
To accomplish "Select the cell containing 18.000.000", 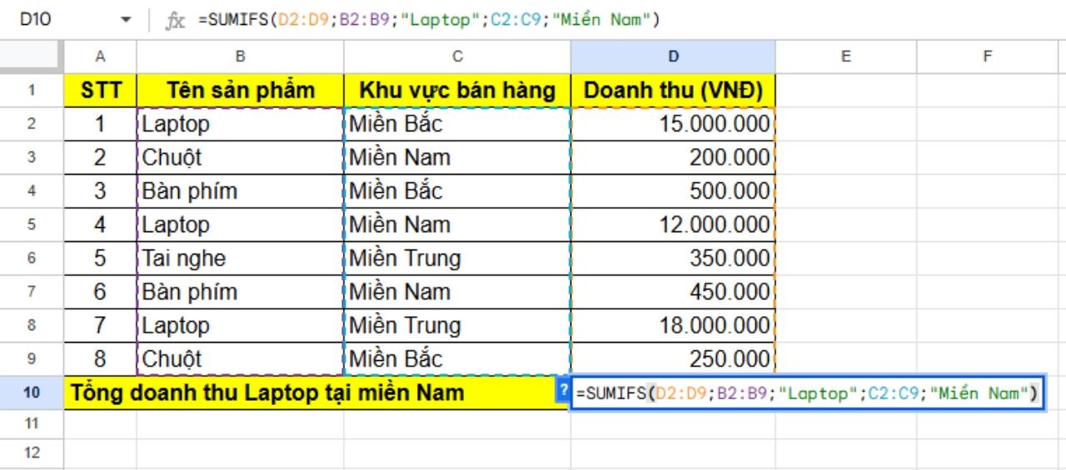I will pyautogui.click(x=673, y=325).
